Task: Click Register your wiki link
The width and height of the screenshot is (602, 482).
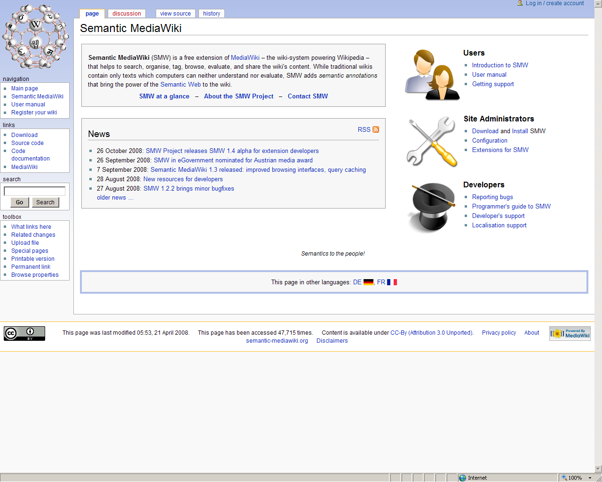Action: (x=34, y=112)
